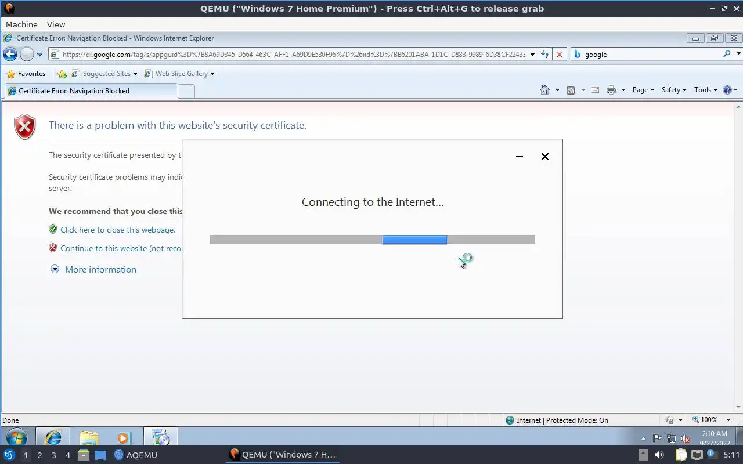Image resolution: width=743 pixels, height=464 pixels.
Task: Open the Favorites star button
Action: pyautogui.click(x=26, y=74)
